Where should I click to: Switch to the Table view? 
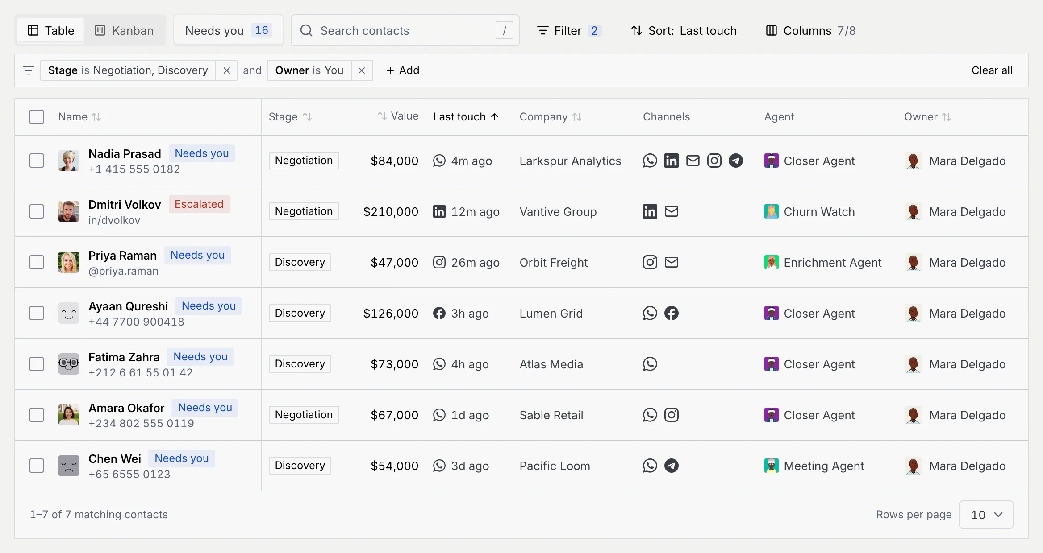coord(51,30)
